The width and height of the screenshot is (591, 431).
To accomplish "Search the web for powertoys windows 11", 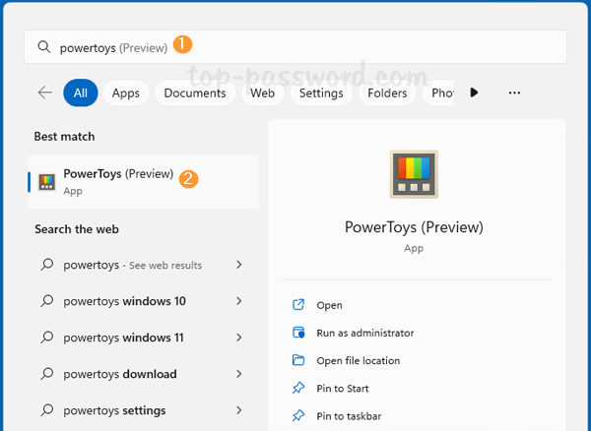I will pyautogui.click(x=123, y=338).
